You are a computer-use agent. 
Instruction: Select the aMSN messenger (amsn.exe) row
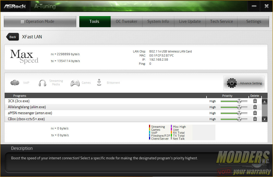133,113
